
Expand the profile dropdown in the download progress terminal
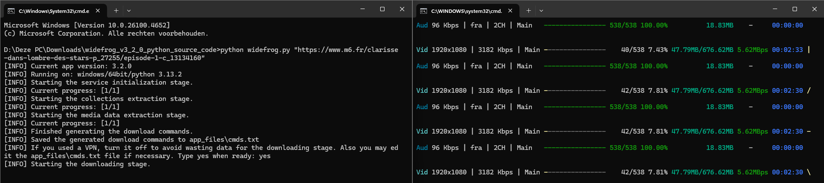tap(541, 11)
